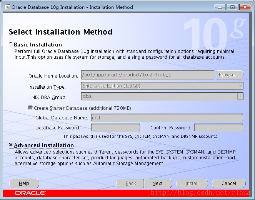This screenshot has height=200, width=255.
Task: Close the installer window
Action: (245, 7)
